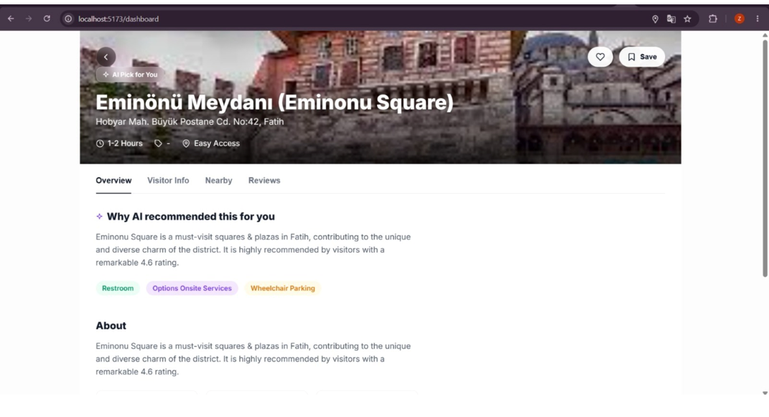Open the browser profile avatar
Screen dimensions: 769x417
(739, 19)
